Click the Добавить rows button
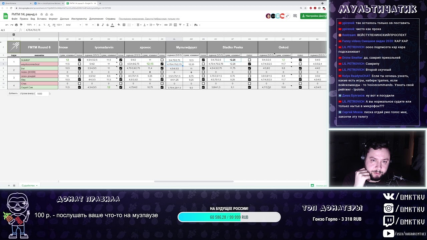This screenshot has height=240, width=427. click(13, 94)
